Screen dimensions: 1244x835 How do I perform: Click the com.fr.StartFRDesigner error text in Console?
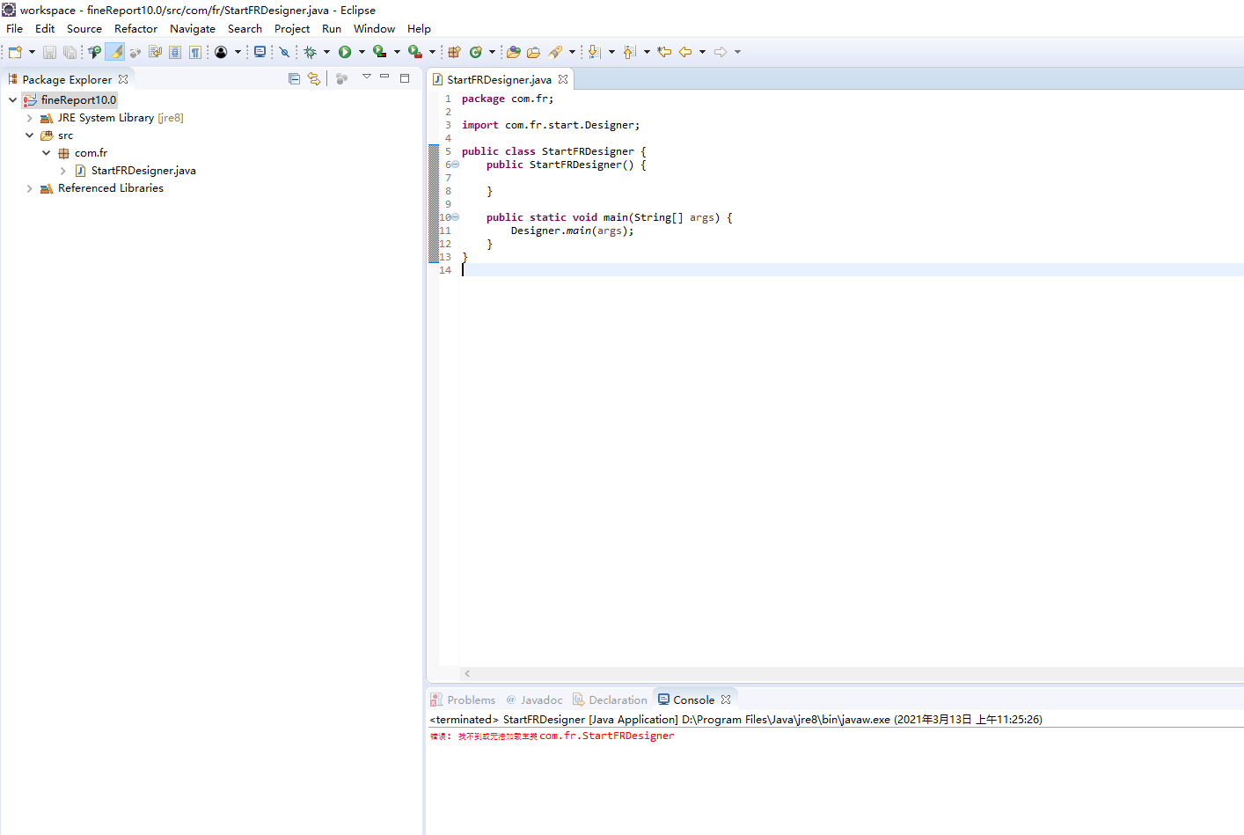607,736
